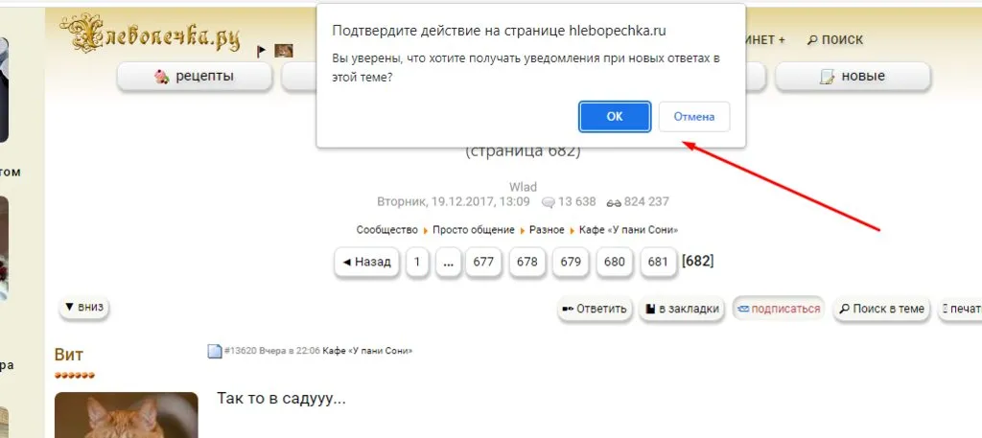Open the ПОИСК magnifier link
This screenshot has height=438, width=982.
pyautogui.click(x=835, y=40)
